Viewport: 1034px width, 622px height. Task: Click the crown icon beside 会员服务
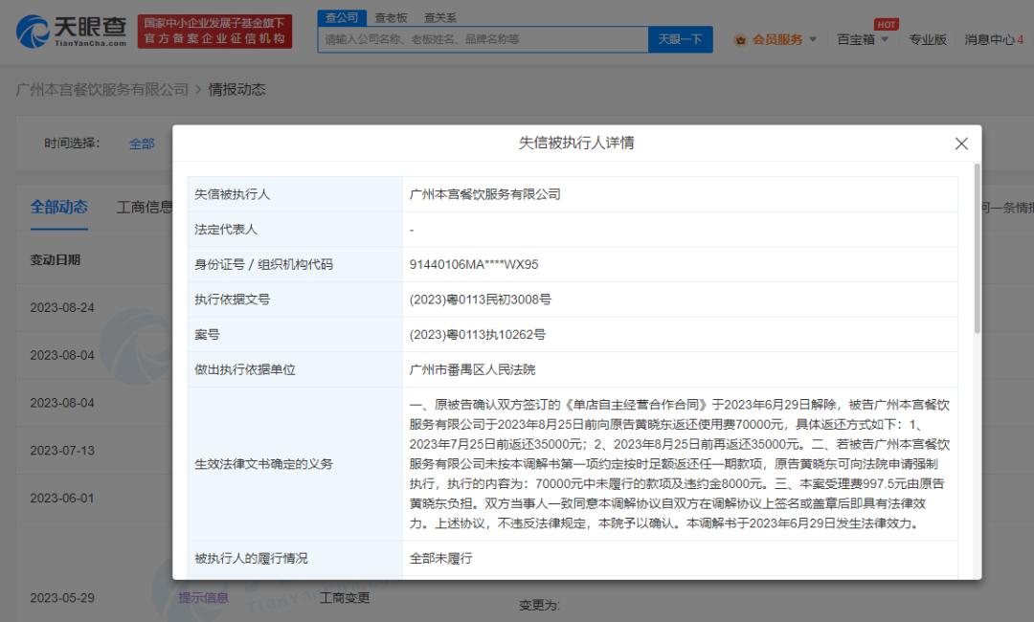[740, 39]
